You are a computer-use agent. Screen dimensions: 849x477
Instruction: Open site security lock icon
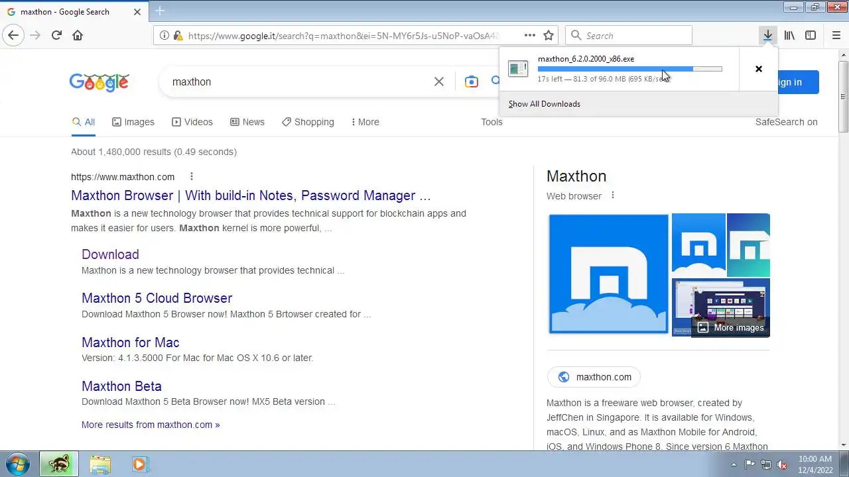coord(178,35)
